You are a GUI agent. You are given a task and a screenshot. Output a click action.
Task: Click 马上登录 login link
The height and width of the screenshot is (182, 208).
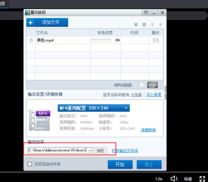154,95
